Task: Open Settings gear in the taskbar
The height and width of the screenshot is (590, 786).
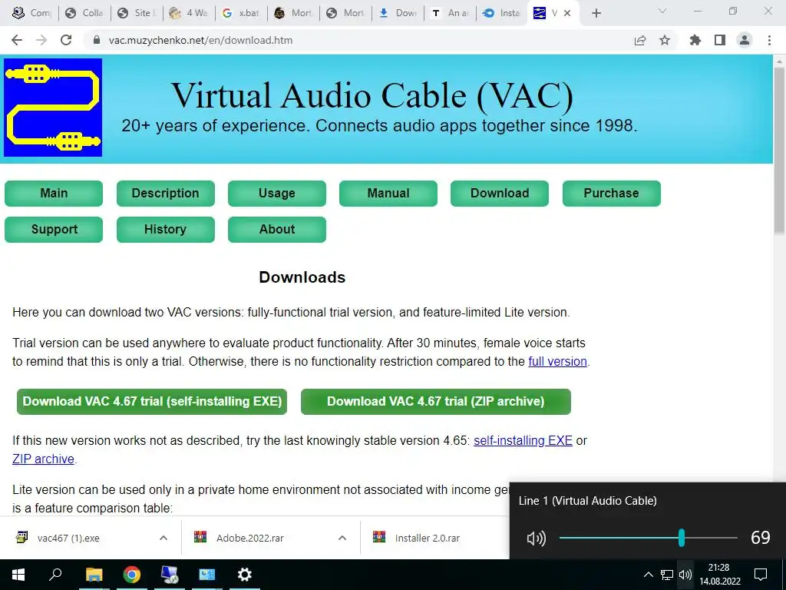Action: pyautogui.click(x=245, y=575)
